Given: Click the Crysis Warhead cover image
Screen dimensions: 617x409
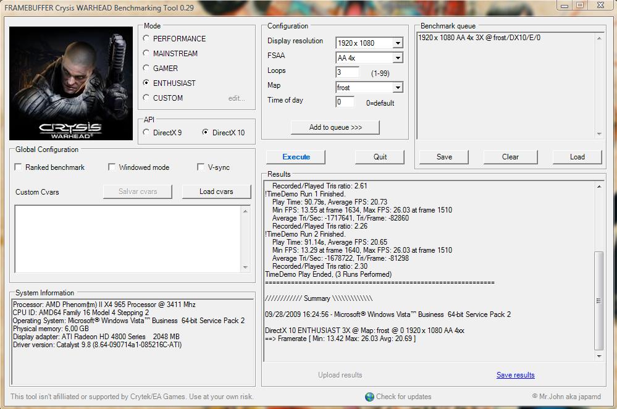Looking at the screenshot, I should tap(71, 83).
